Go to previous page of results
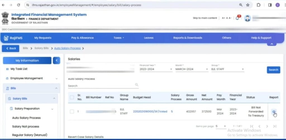286x140 pixels. click(259, 126)
